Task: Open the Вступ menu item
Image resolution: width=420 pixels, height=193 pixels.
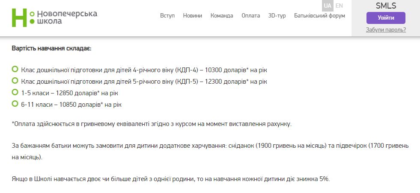Action: [x=167, y=16]
